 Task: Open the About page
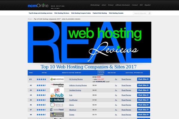104,5
